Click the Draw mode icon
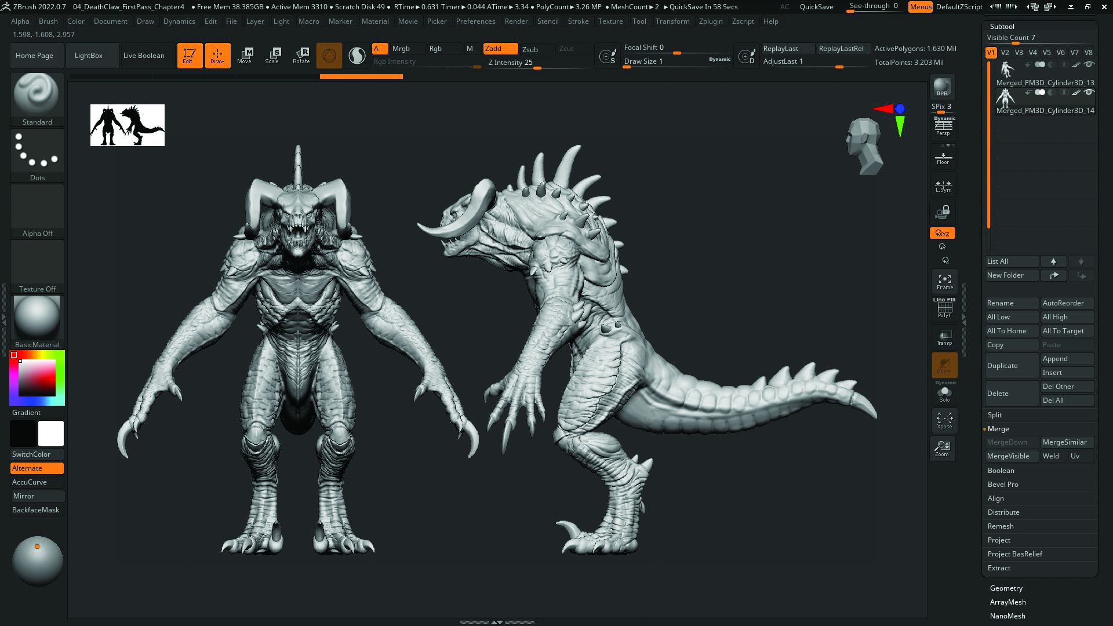This screenshot has height=626, width=1113. [217, 54]
